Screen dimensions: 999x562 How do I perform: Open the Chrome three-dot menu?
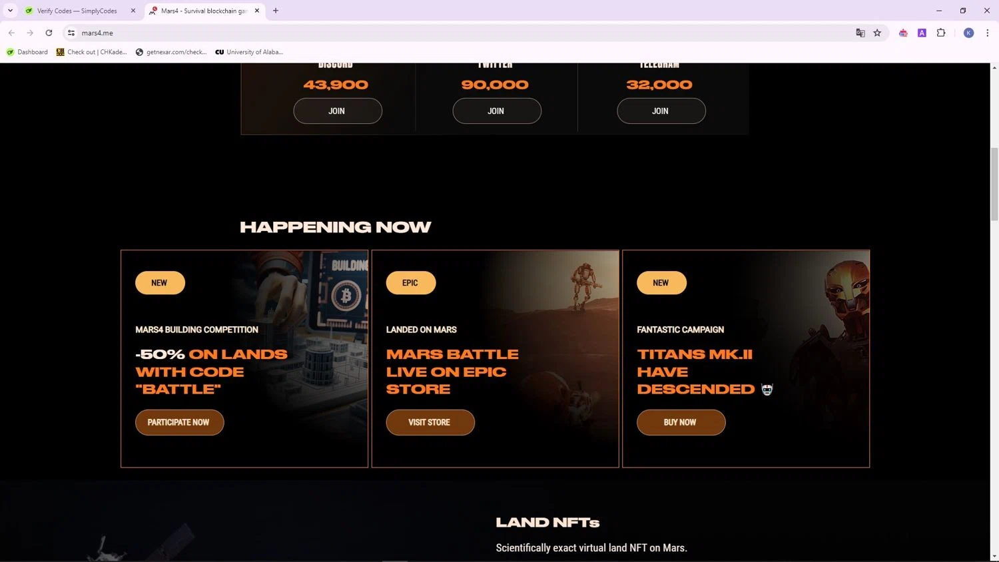tap(987, 33)
